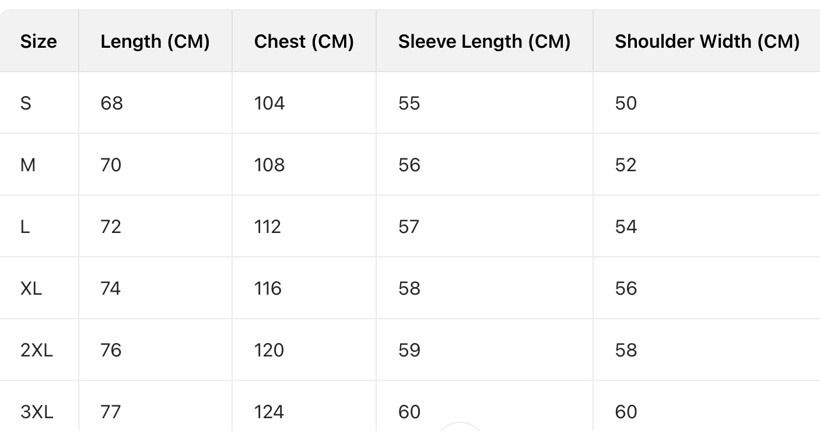Select the L size row label
Image resolution: width=820 pixels, height=431 pixels.
(25, 227)
